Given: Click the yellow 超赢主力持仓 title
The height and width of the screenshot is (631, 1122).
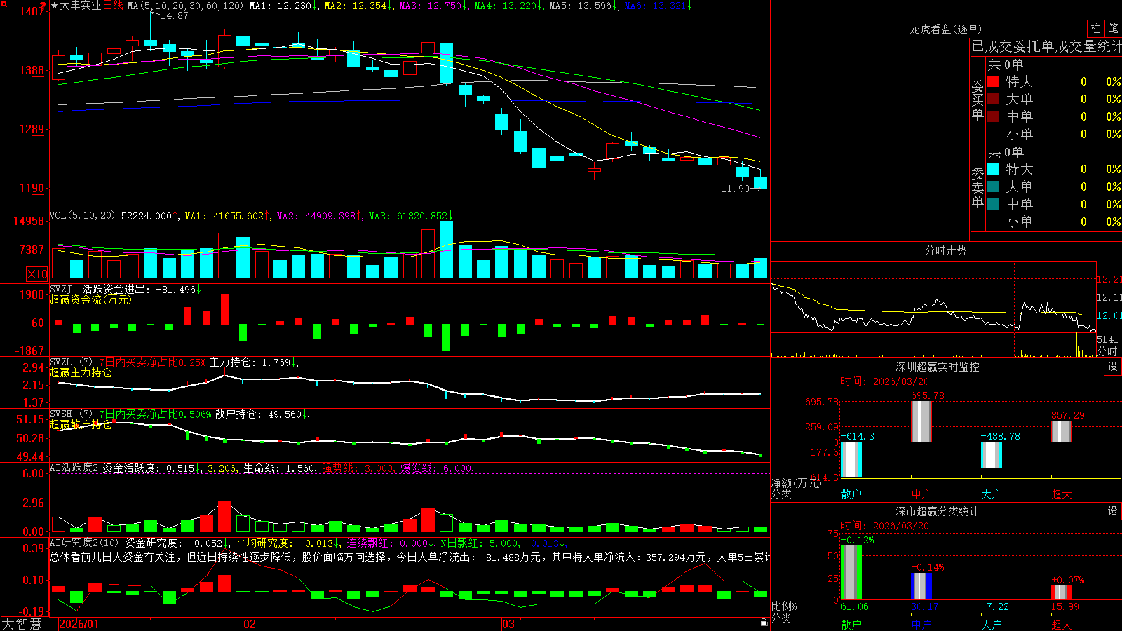Looking at the screenshot, I should pos(81,373).
